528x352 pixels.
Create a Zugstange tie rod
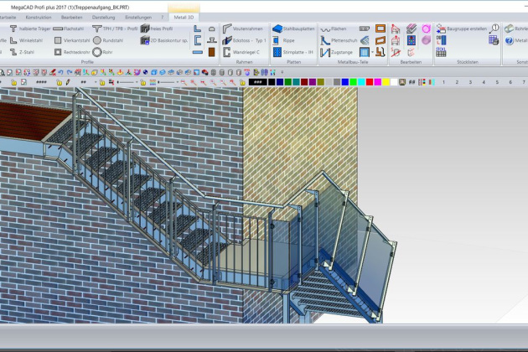pos(337,52)
